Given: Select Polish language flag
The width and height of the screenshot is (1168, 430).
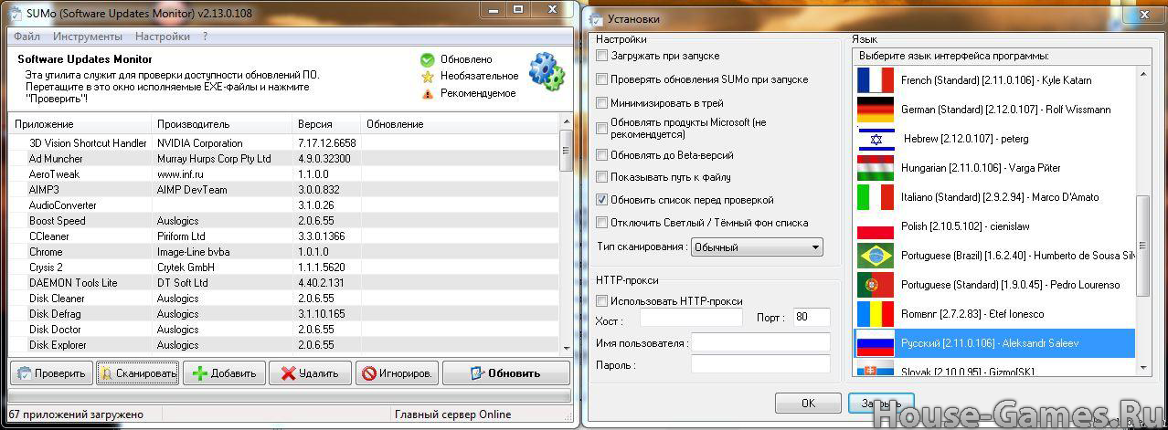Looking at the screenshot, I should (x=876, y=226).
